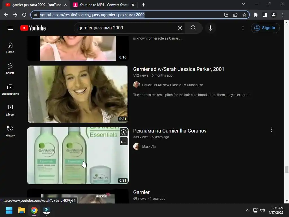This screenshot has height=217, width=289.
Task: Visit the Маги Ли channel name
Action: click(149, 147)
